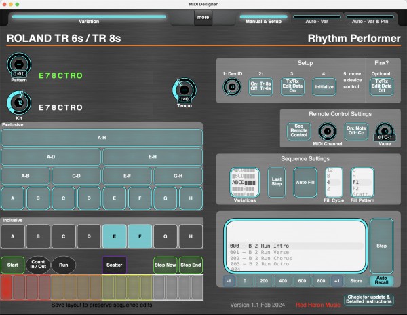Open the Variations picker list
Screen dimensions: 407x315
(244, 183)
